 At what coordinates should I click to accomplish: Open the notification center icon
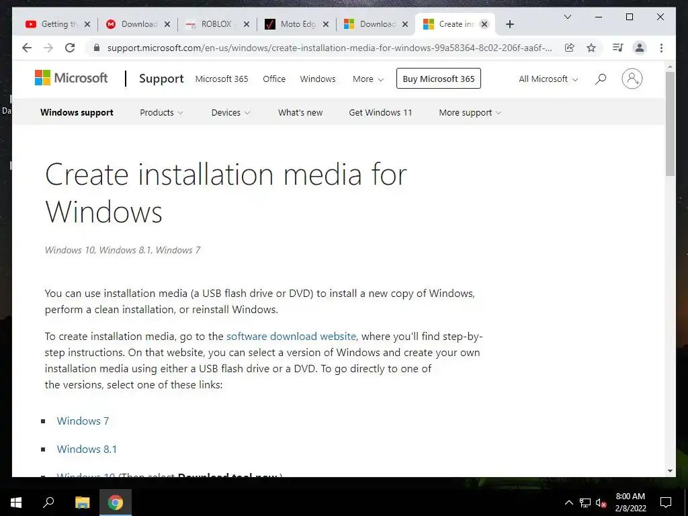[666, 503]
